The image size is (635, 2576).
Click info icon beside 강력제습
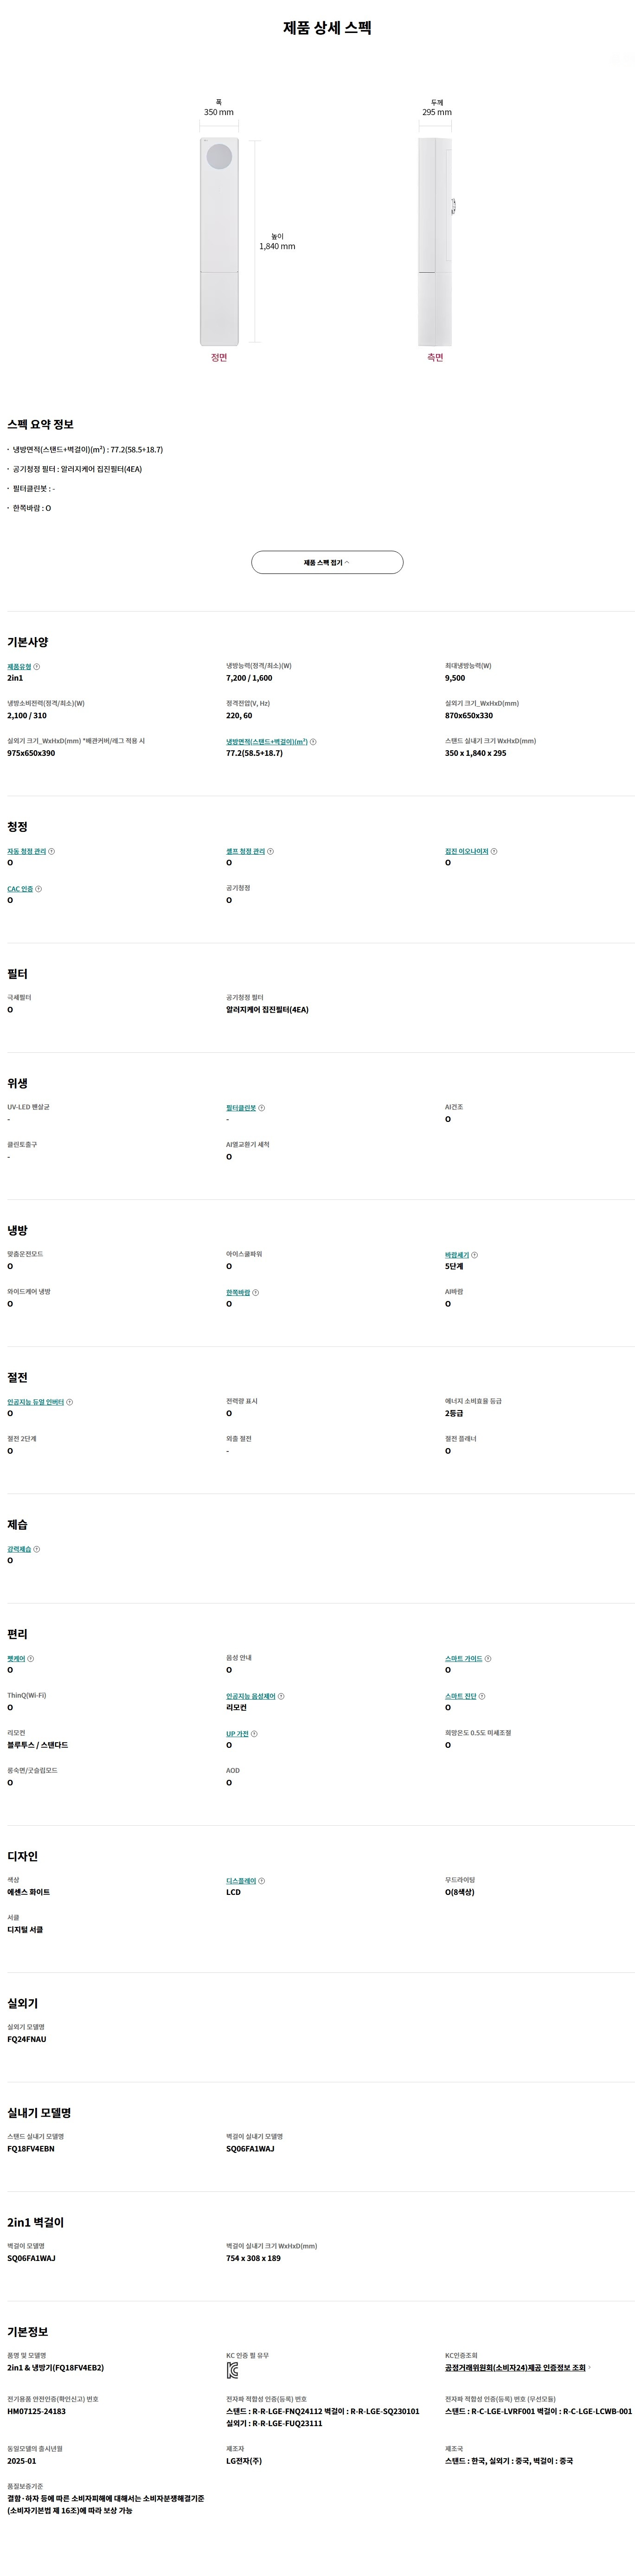(x=37, y=1549)
